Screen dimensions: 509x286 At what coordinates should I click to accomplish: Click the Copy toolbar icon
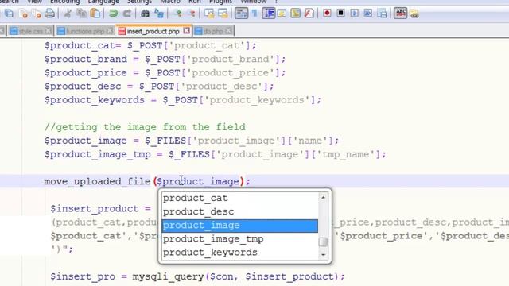(81, 14)
